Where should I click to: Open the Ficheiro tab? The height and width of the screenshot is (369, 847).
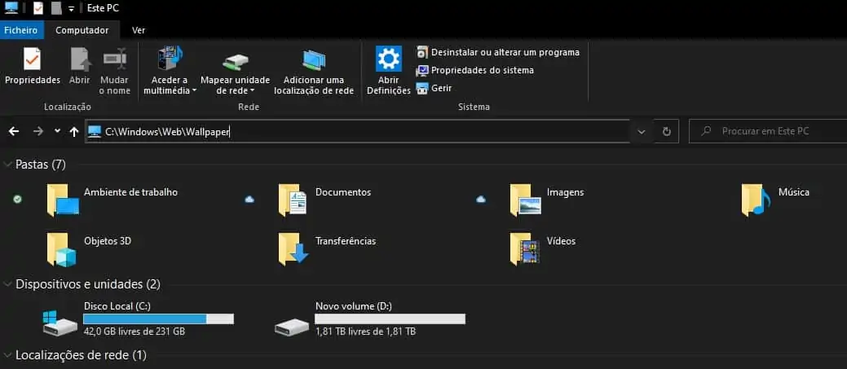click(x=21, y=30)
